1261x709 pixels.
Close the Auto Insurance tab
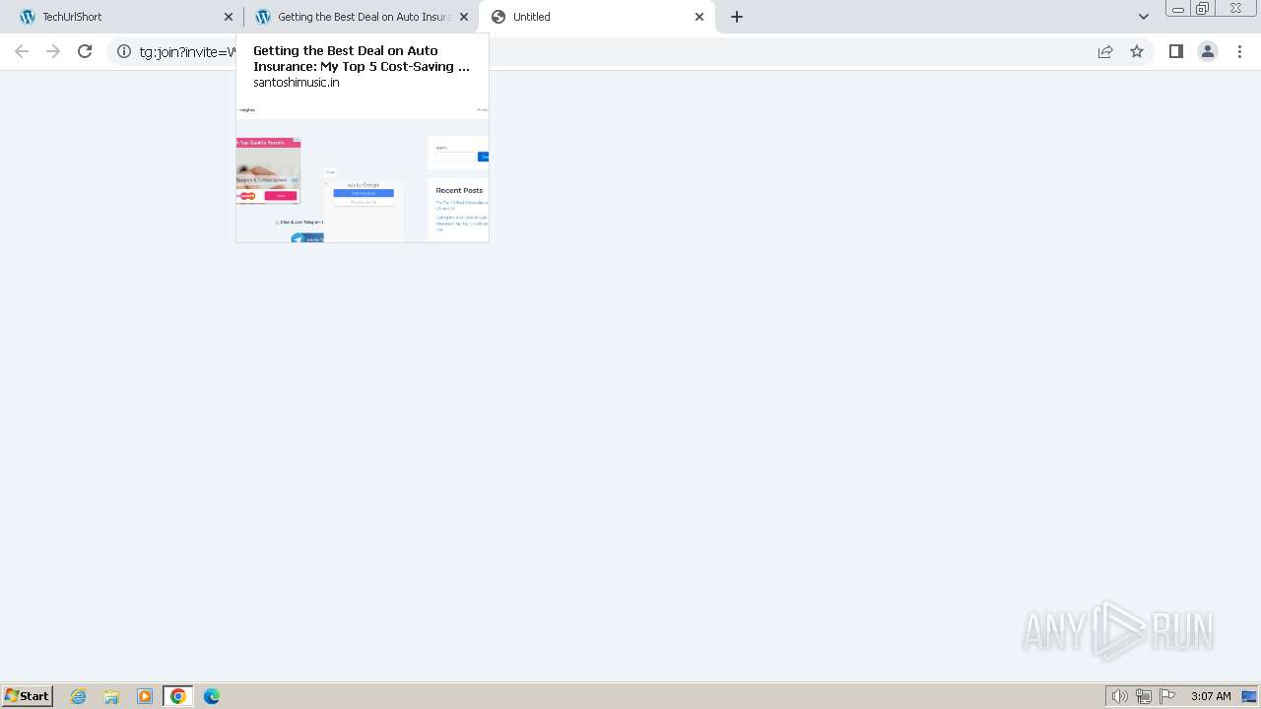tap(464, 17)
